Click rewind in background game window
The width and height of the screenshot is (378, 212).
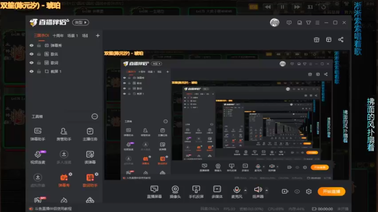tap(268, 7)
